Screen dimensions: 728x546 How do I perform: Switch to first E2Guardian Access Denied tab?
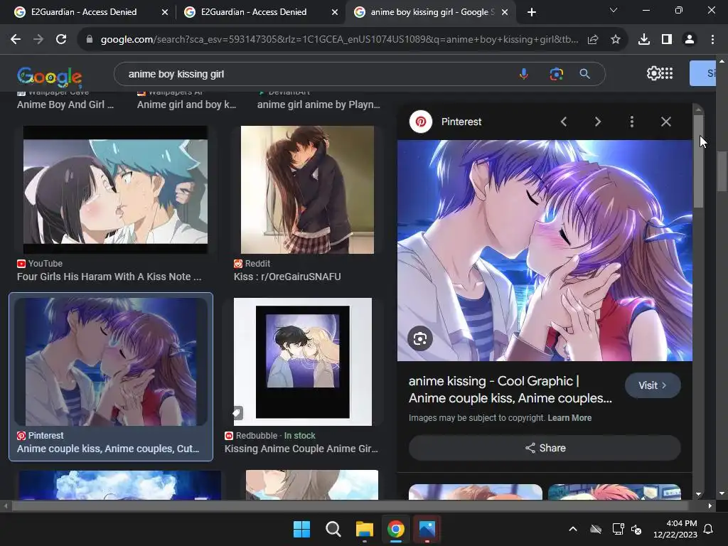tap(85, 12)
